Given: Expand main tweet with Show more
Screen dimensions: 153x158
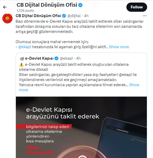Looking at the screenshot, I should click(119, 47).
